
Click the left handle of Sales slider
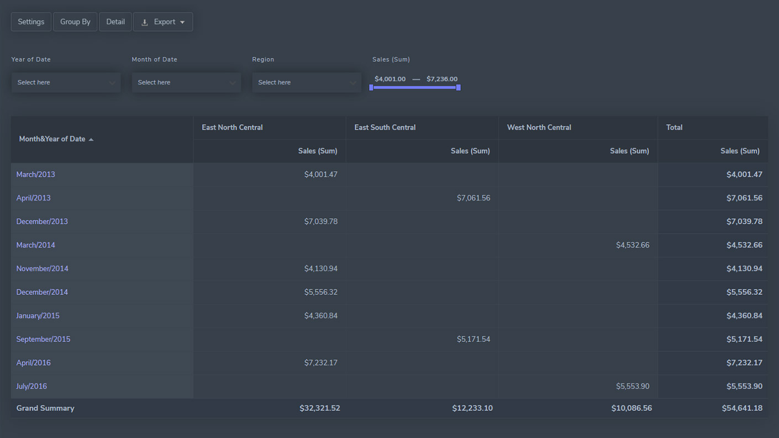click(371, 87)
